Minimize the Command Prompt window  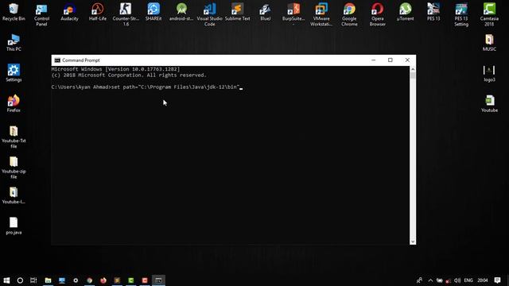click(373, 60)
